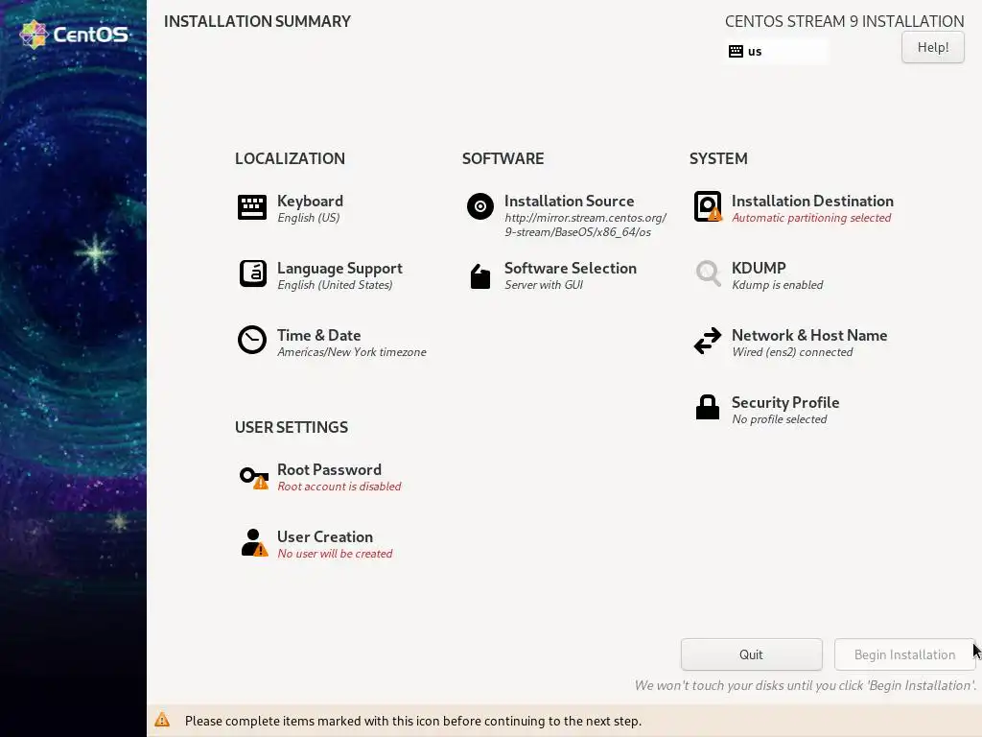Click 'Server with GUI' text
Image resolution: width=982 pixels, height=737 pixels.
(x=543, y=284)
